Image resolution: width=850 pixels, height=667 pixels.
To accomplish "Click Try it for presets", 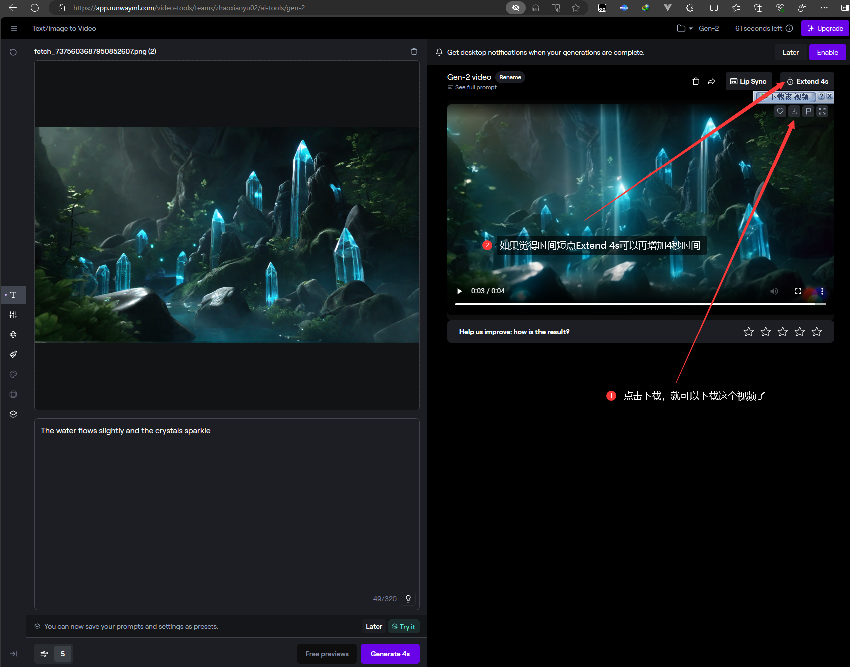I will point(404,627).
